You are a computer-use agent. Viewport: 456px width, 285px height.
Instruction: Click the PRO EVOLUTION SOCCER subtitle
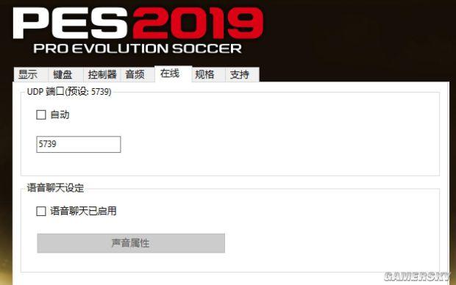click(x=138, y=48)
